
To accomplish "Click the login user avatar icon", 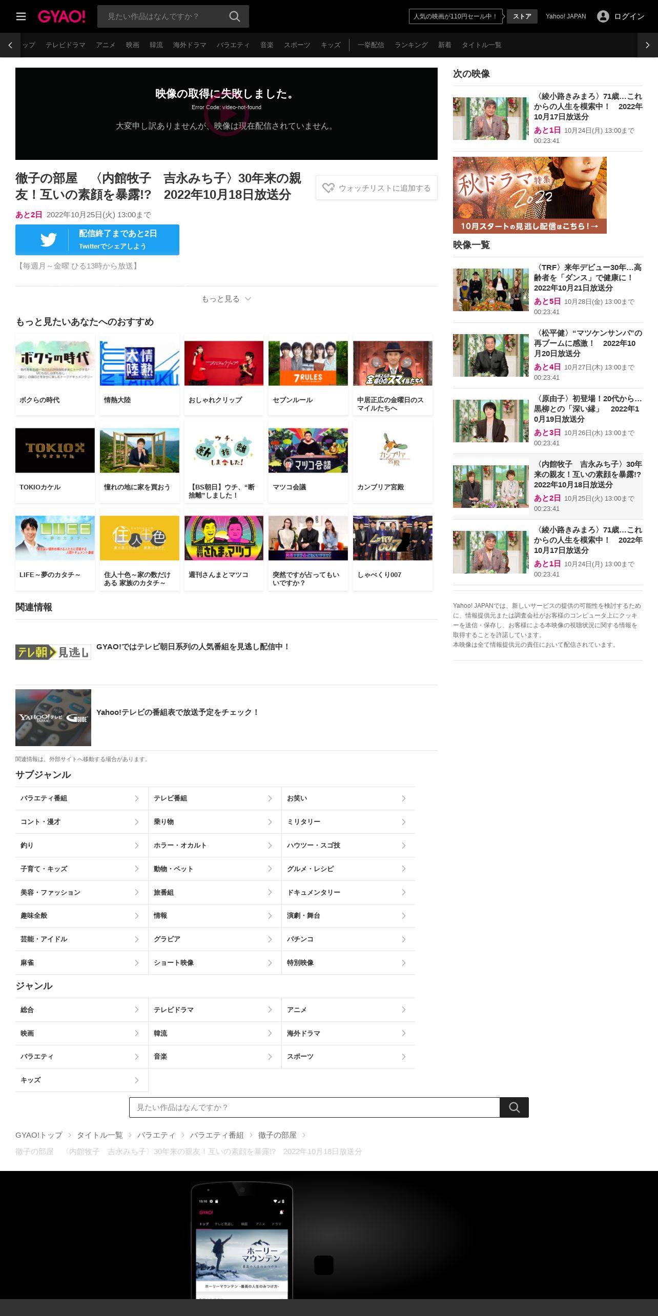I will point(603,16).
